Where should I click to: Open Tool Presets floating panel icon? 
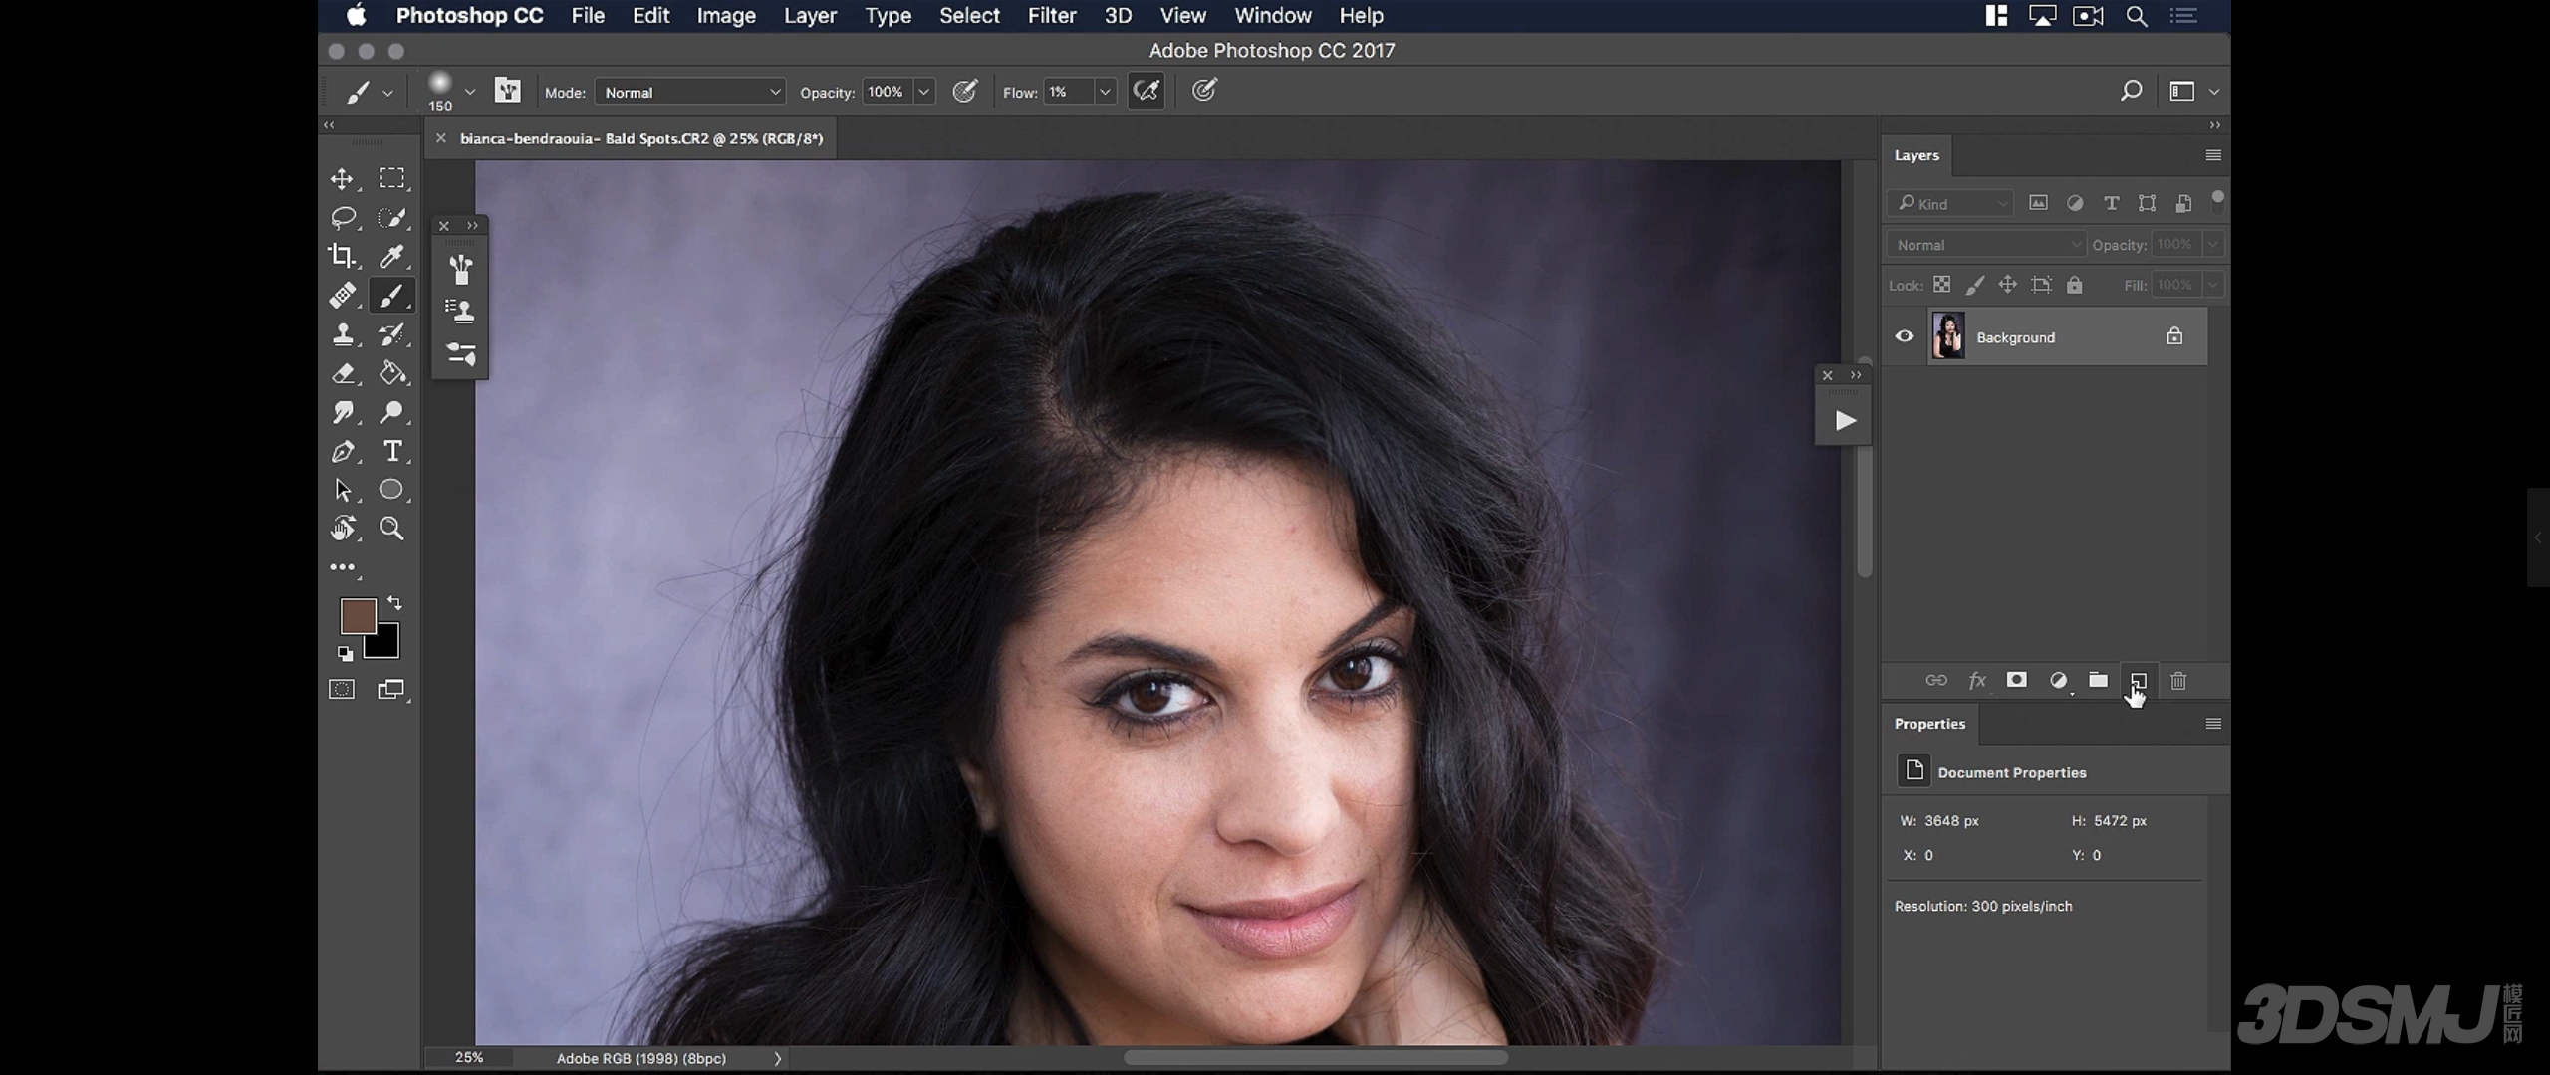point(460,354)
